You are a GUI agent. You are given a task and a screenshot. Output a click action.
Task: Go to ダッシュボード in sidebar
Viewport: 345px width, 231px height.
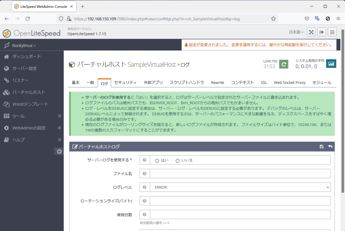(26, 56)
